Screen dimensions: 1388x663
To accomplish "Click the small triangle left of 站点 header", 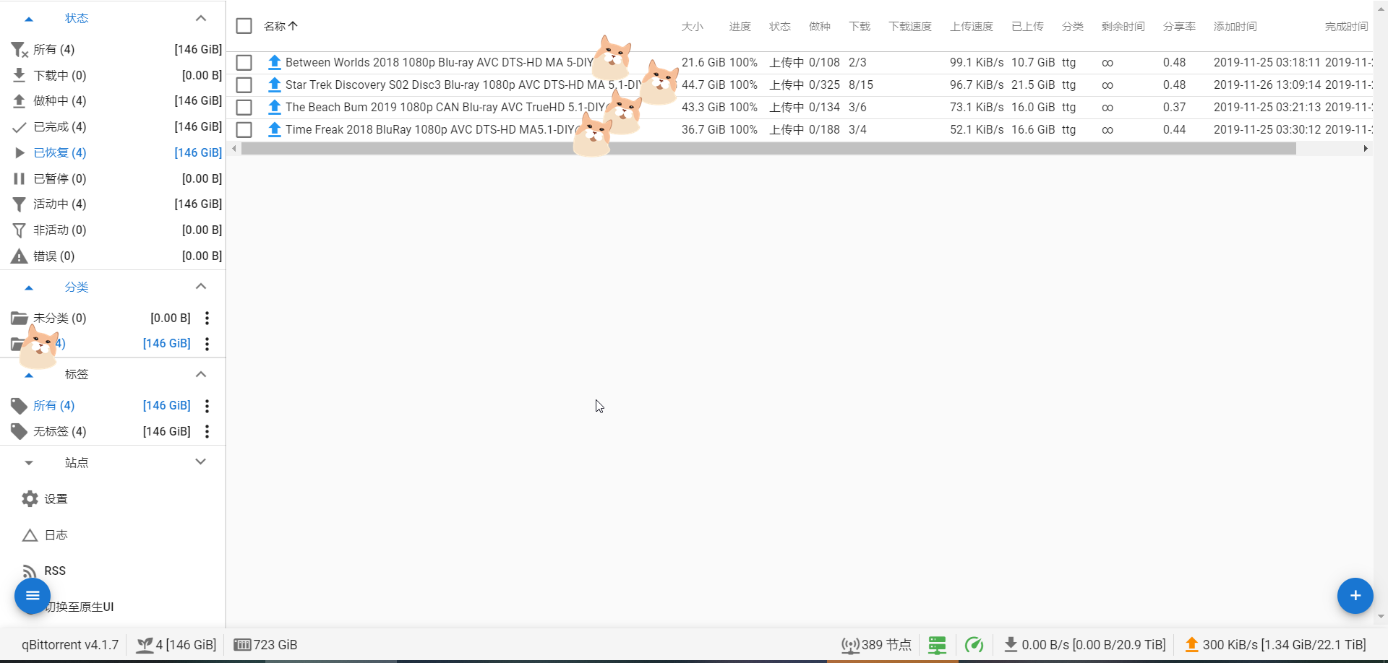I will tap(29, 463).
